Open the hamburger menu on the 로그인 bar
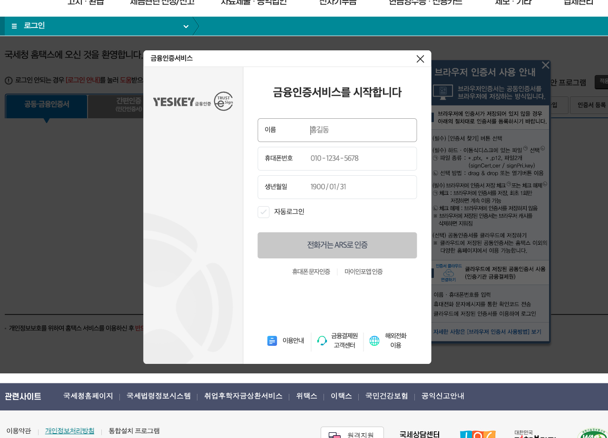This screenshot has height=438, width=608. pyautogui.click(x=14, y=26)
